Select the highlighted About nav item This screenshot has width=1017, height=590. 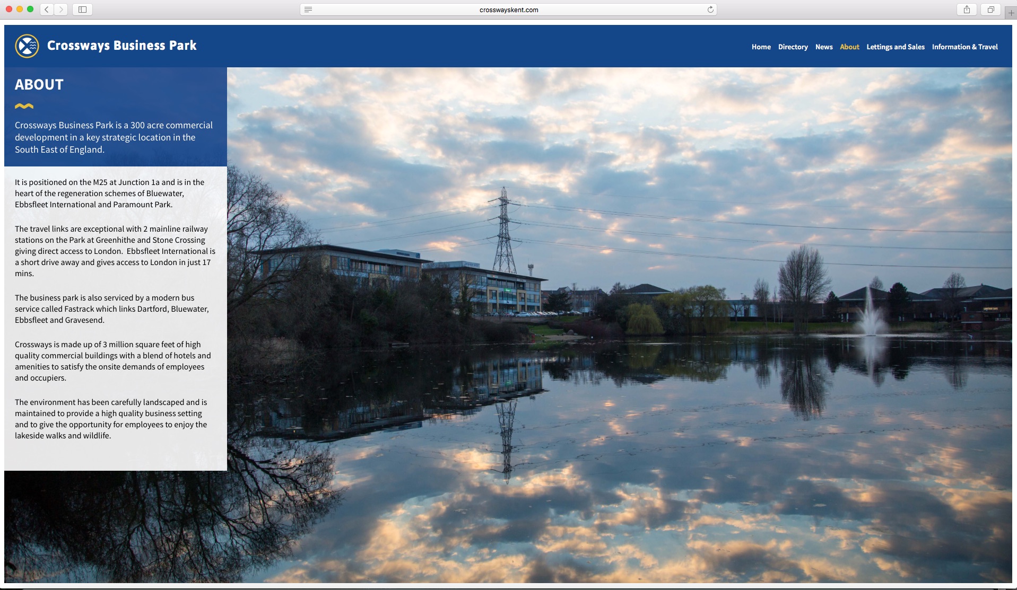(x=849, y=47)
